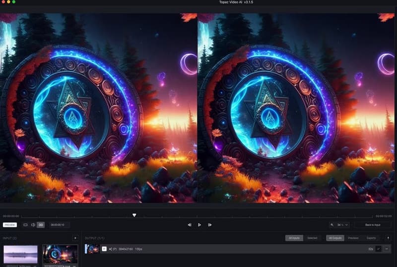The height and width of the screenshot is (267, 397).
Task: Switch to the Previews filter
Action: point(353,238)
